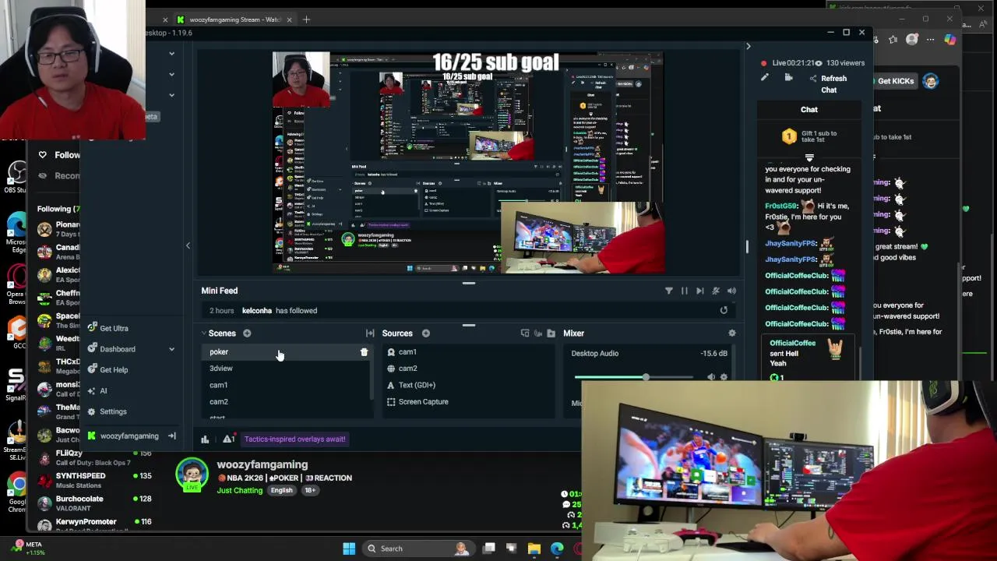The width and height of the screenshot is (997, 561).
Task: Click Refresh Chat
Action: [x=833, y=84]
